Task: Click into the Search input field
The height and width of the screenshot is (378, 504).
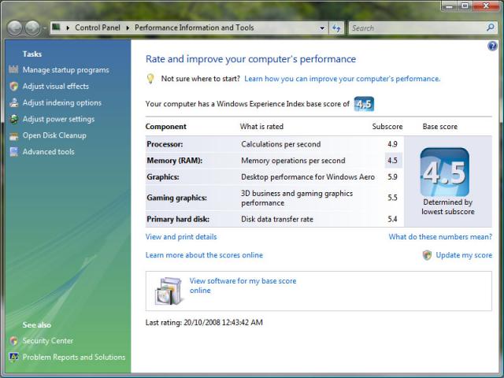Action: click(418, 28)
